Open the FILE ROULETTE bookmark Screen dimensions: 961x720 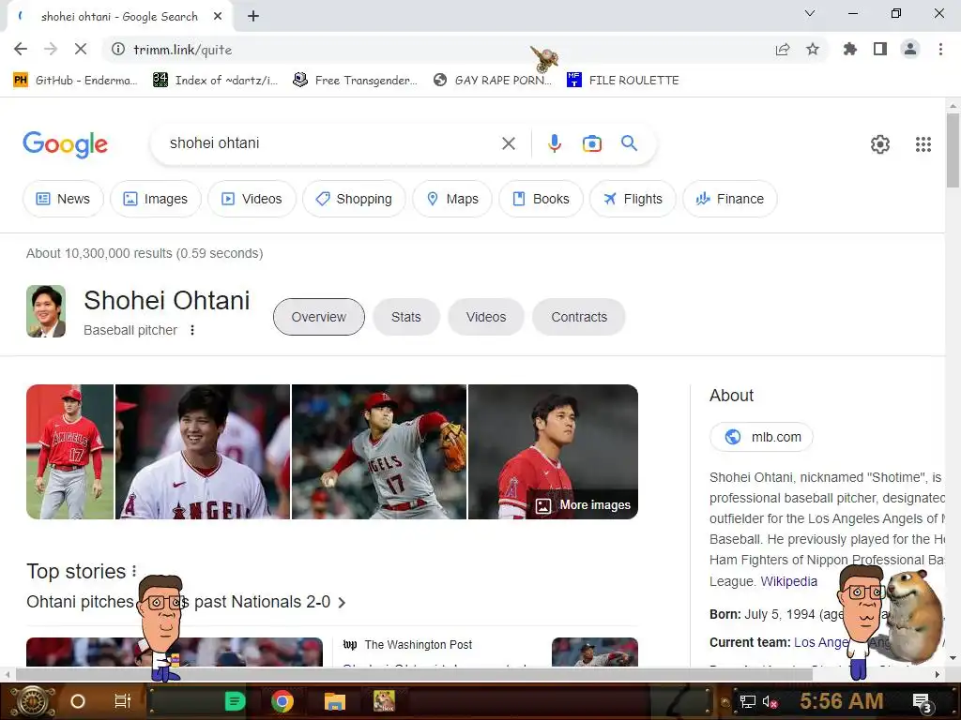623,81
